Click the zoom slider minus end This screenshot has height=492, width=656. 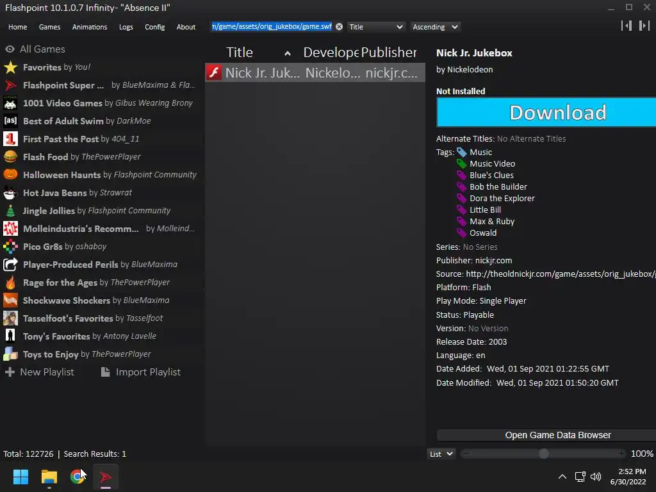point(466,454)
